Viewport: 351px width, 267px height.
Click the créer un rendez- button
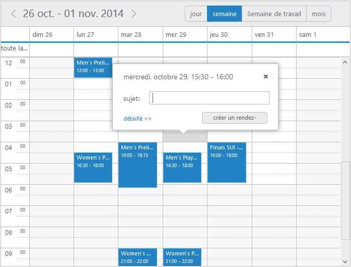234,118
